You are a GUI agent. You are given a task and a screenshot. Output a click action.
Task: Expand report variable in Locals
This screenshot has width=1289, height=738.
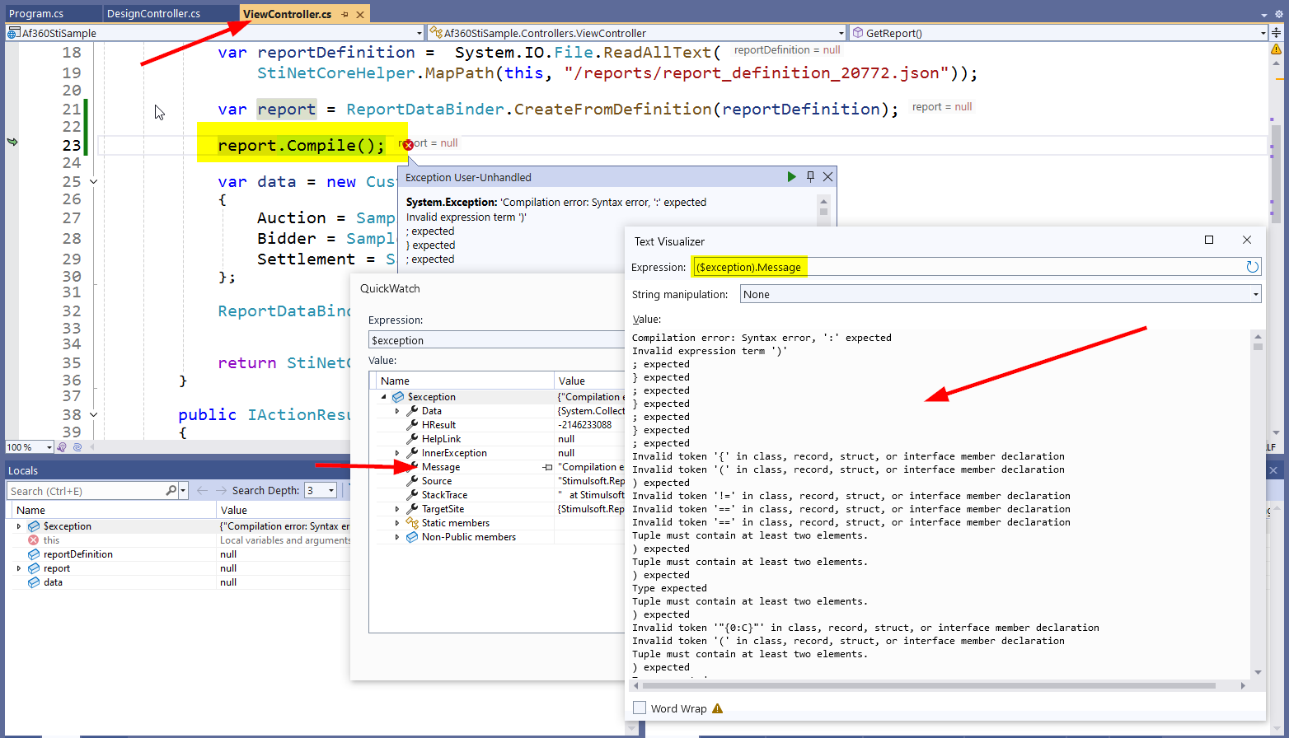[x=19, y=568]
